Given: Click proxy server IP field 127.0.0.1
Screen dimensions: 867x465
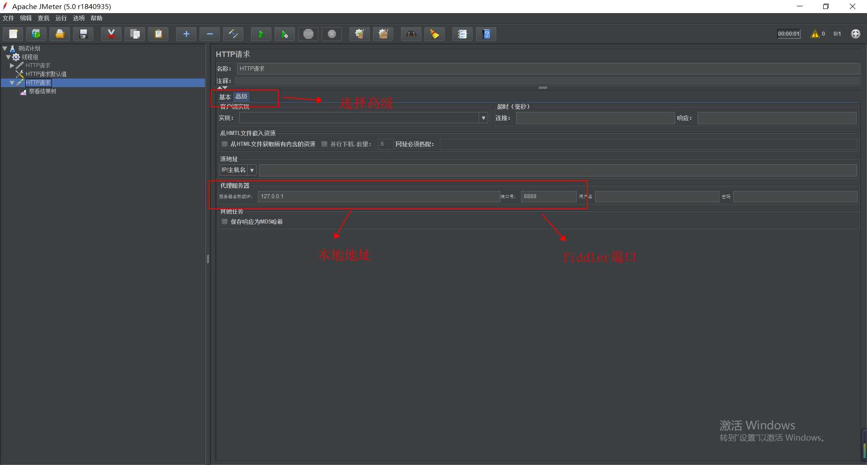Looking at the screenshot, I should point(378,196).
